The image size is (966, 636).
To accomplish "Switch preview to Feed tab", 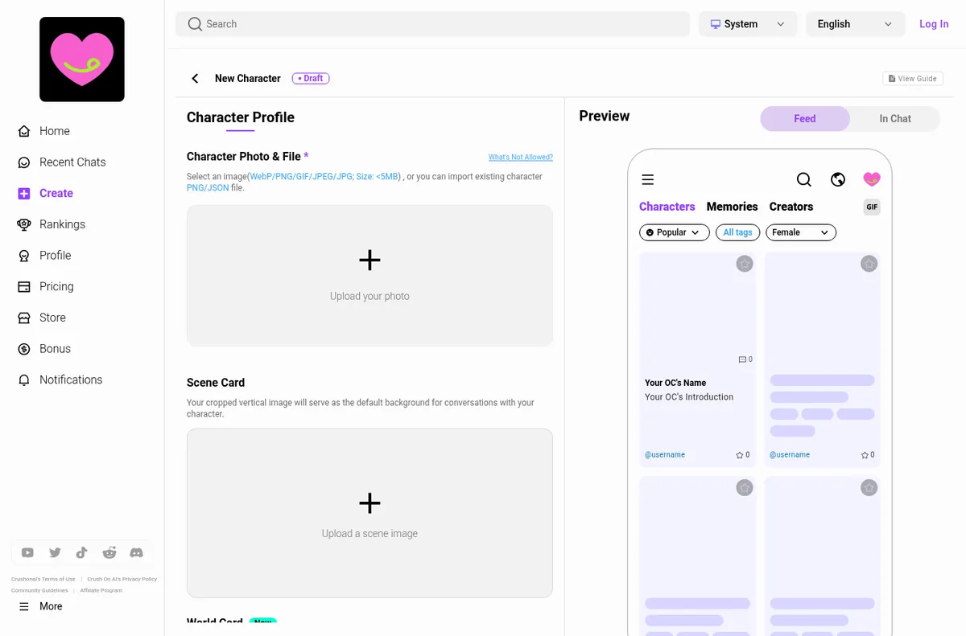I will pyautogui.click(x=805, y=119).
